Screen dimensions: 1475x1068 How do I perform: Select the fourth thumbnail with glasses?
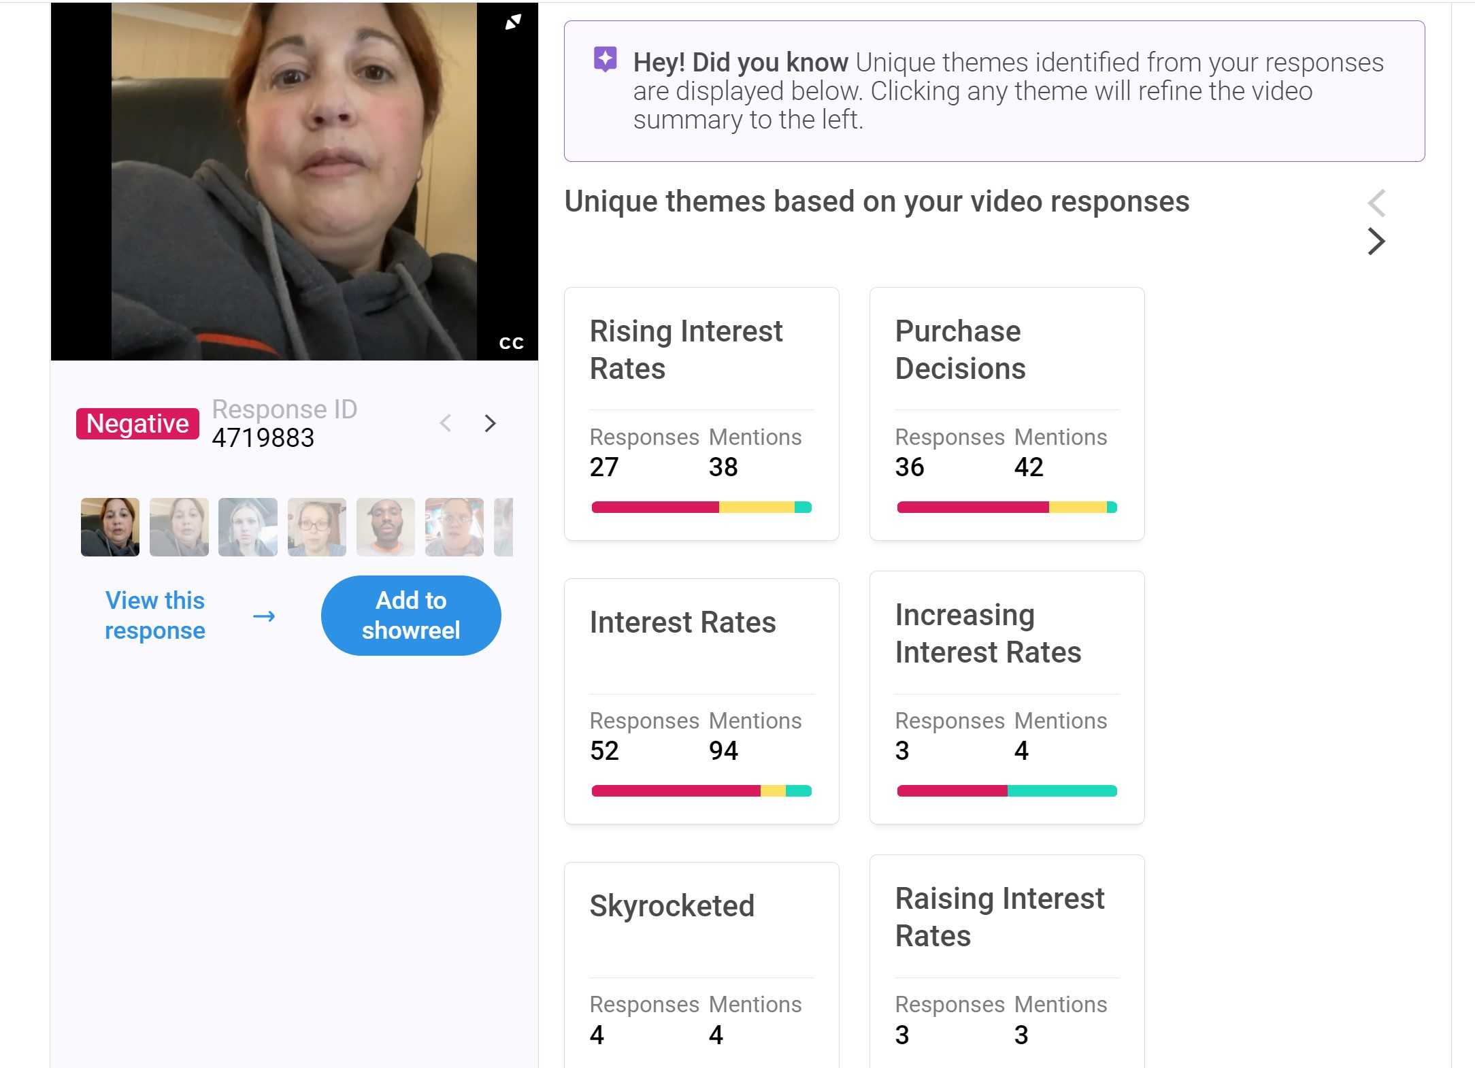click(x=317, y=527)
